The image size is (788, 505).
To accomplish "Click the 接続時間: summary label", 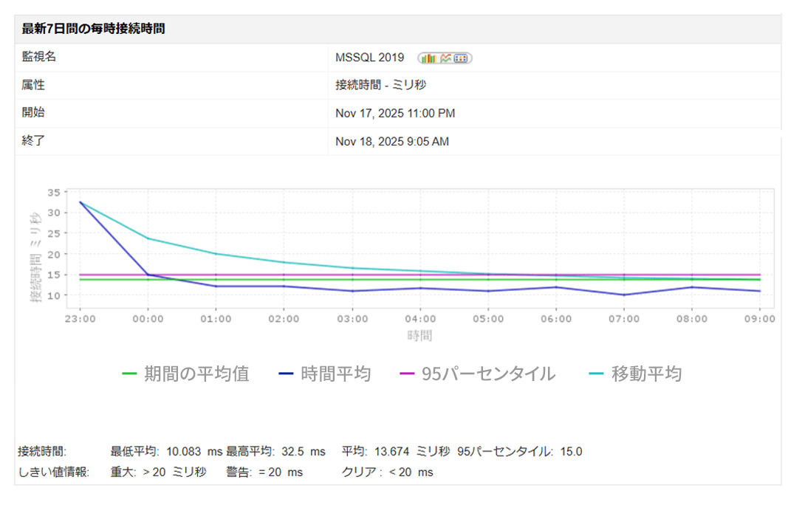I will [42, 451].
